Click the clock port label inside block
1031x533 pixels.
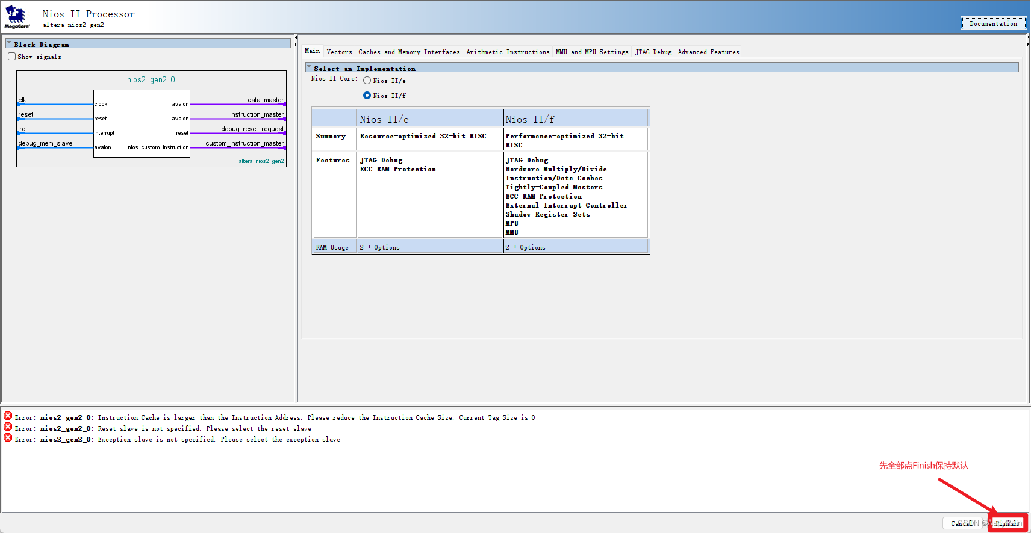(x=101, y=104)
